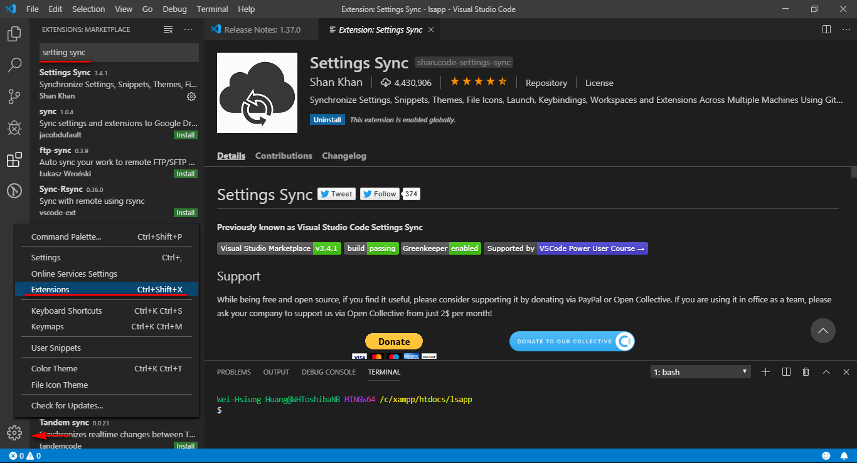Open the Extensions icon in activity bar

tap(14, 159)
